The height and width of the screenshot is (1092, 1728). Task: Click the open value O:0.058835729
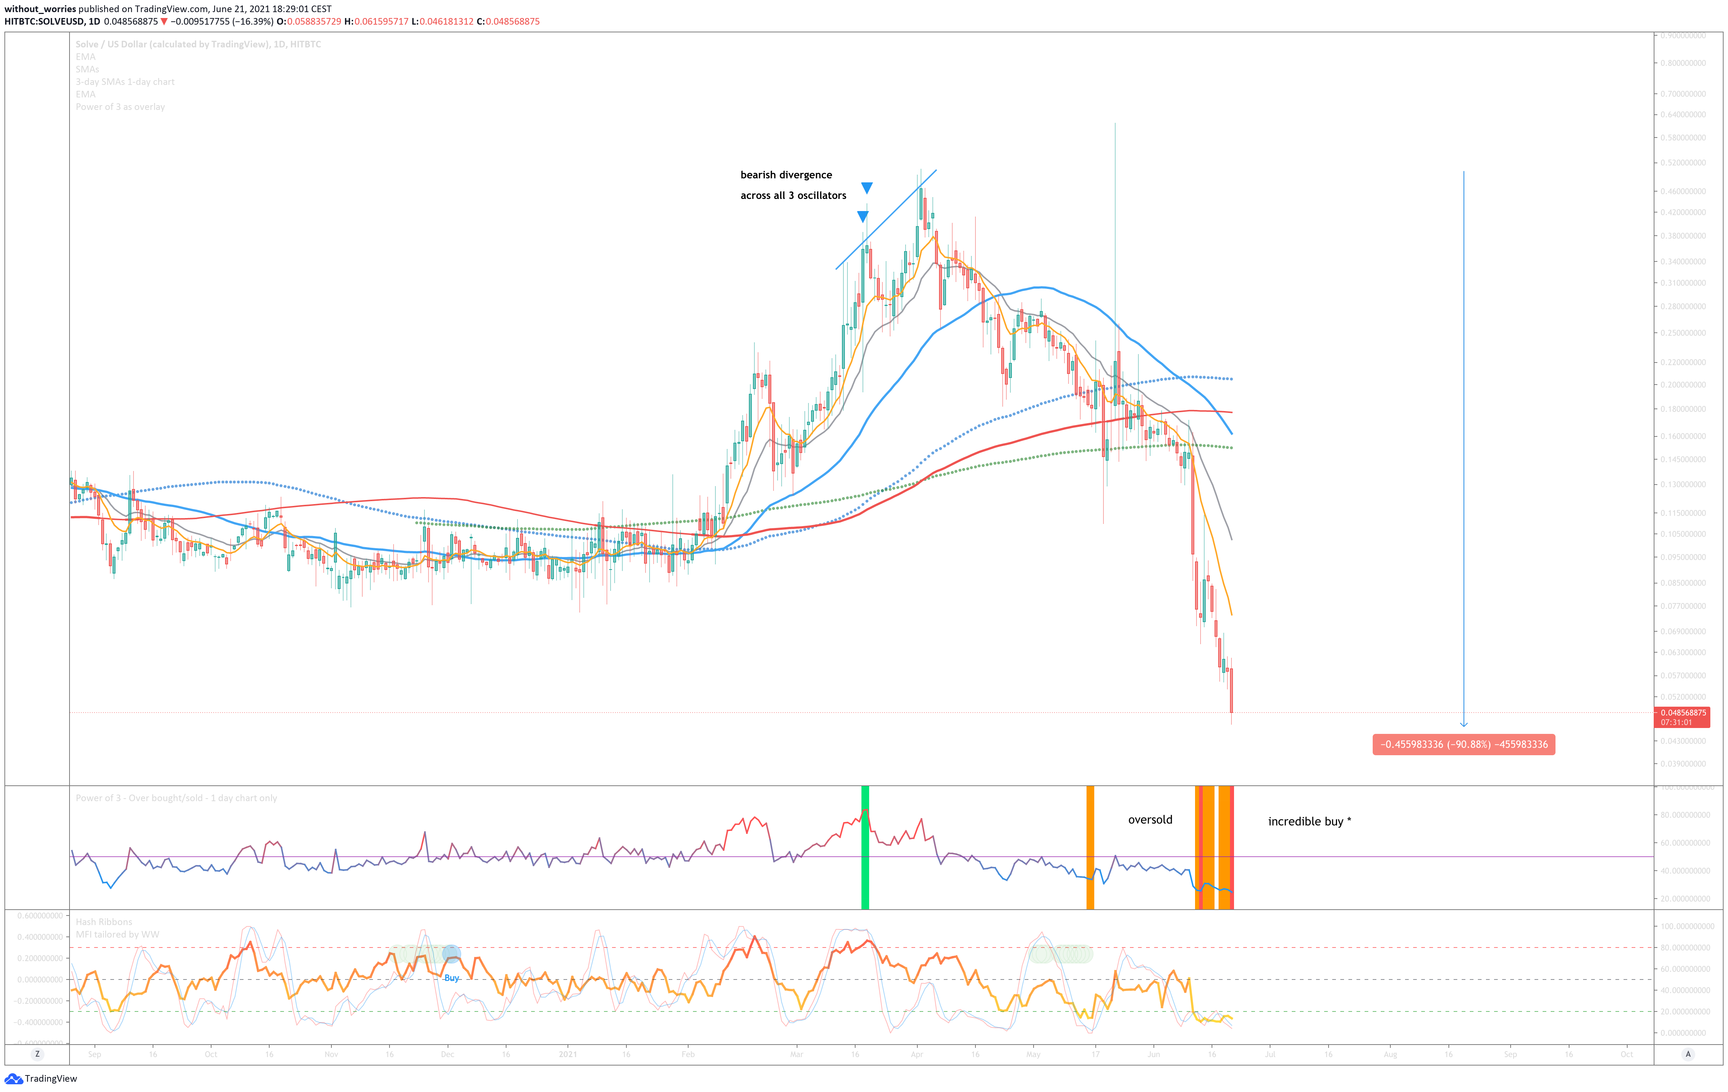pos(309,22)
